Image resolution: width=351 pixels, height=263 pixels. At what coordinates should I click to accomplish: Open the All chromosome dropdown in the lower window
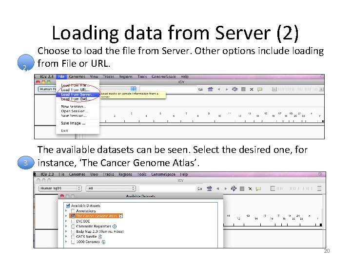pyautogui.click(x=111, y=188)
